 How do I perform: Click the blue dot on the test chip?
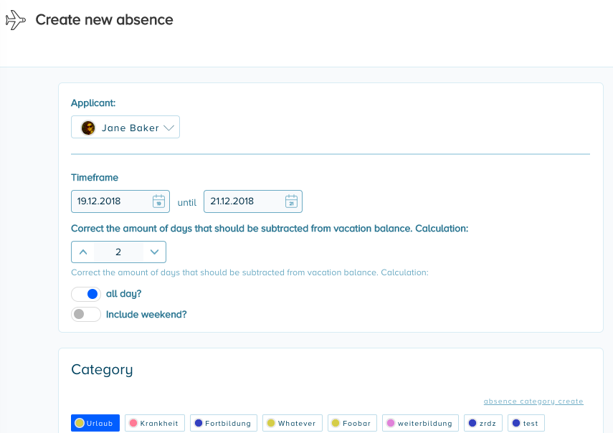pyautogui.click(x=516, y=423)
